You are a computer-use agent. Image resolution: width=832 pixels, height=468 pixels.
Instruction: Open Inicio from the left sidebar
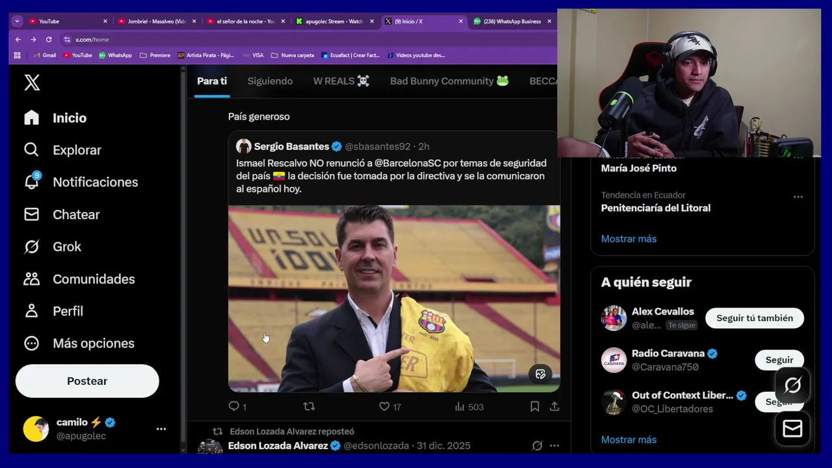tap(55, 118)
